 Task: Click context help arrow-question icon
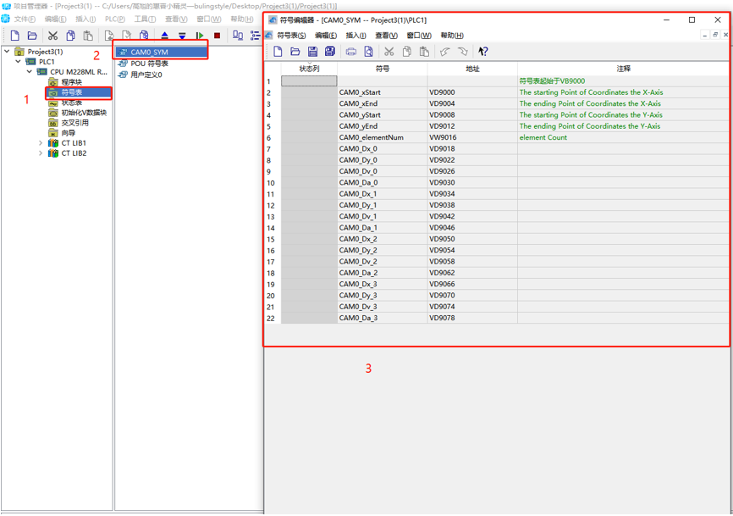483,52
